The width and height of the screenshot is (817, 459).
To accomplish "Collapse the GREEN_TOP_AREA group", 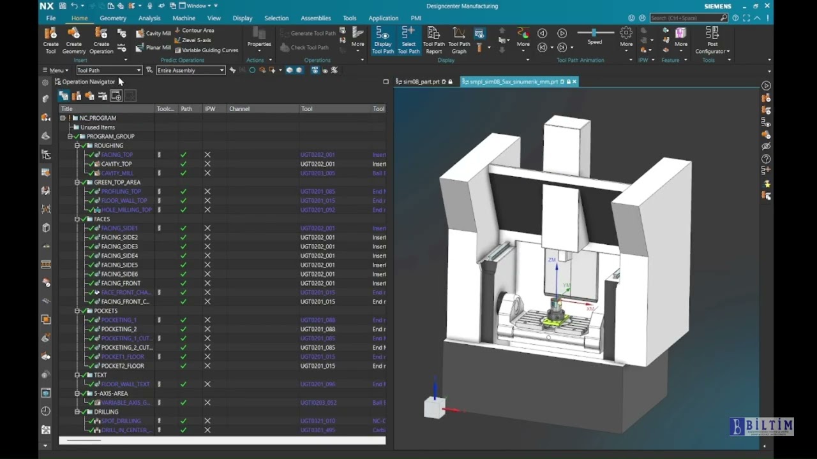I will pos(77,182).
